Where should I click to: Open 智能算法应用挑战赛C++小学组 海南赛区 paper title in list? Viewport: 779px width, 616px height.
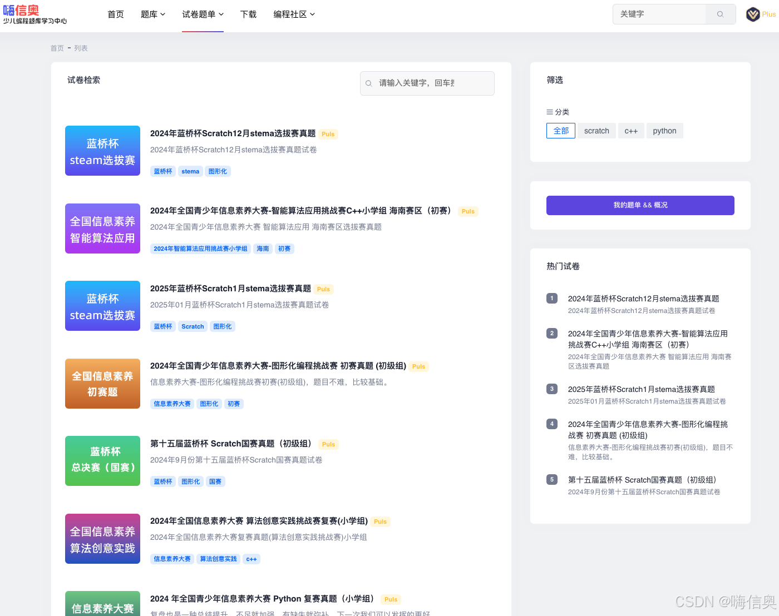click(x=302, y=211)
